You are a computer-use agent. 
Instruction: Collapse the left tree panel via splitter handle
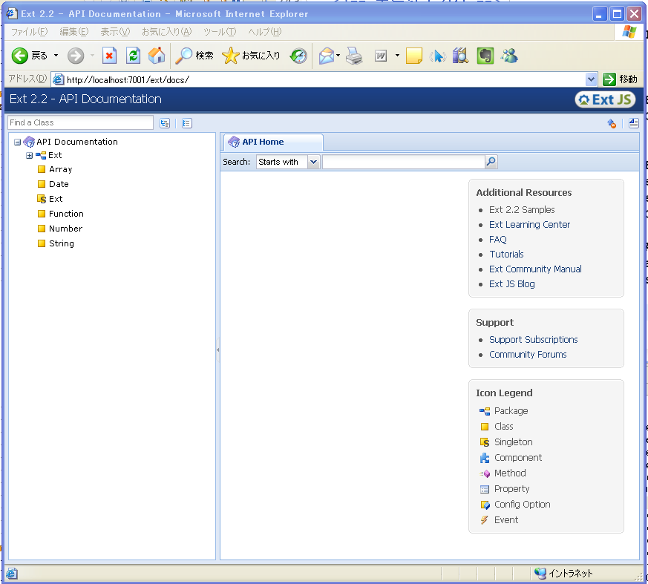point(217,350)
